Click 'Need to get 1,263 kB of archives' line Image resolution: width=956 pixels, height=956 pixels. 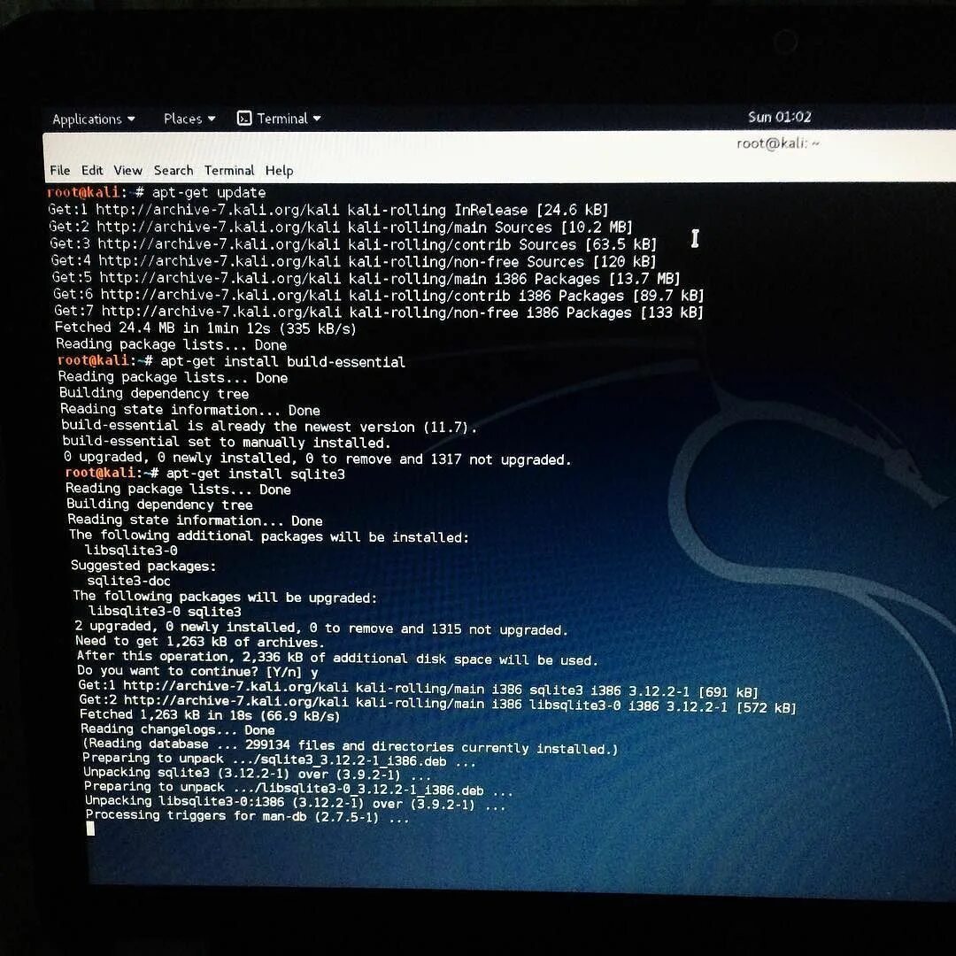(x=200, y=642)
